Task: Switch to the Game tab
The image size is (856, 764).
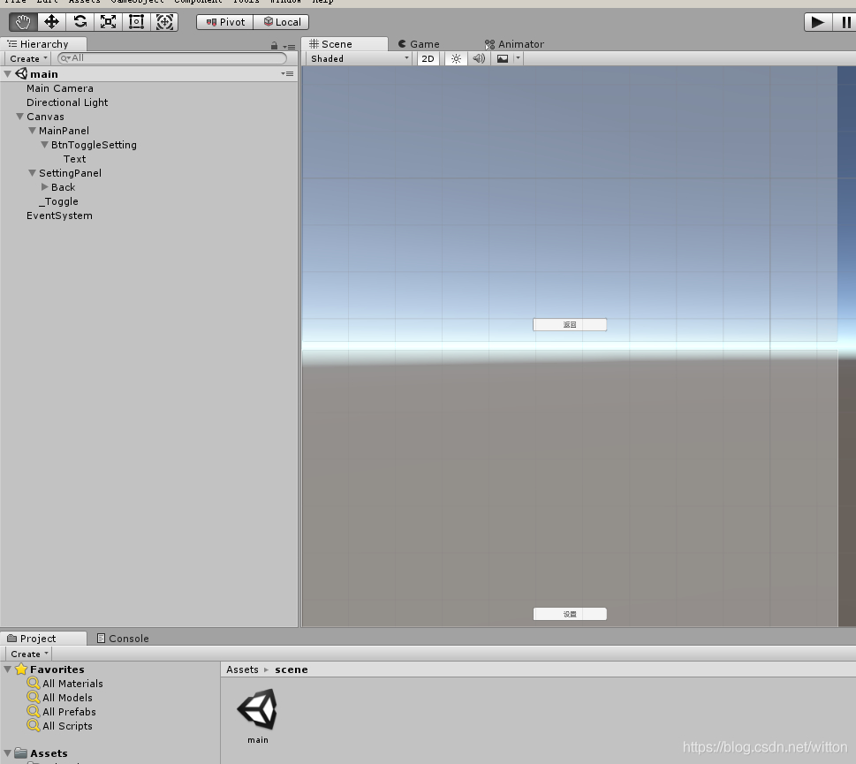Action: pyautogui.click(x=419, y=43)
